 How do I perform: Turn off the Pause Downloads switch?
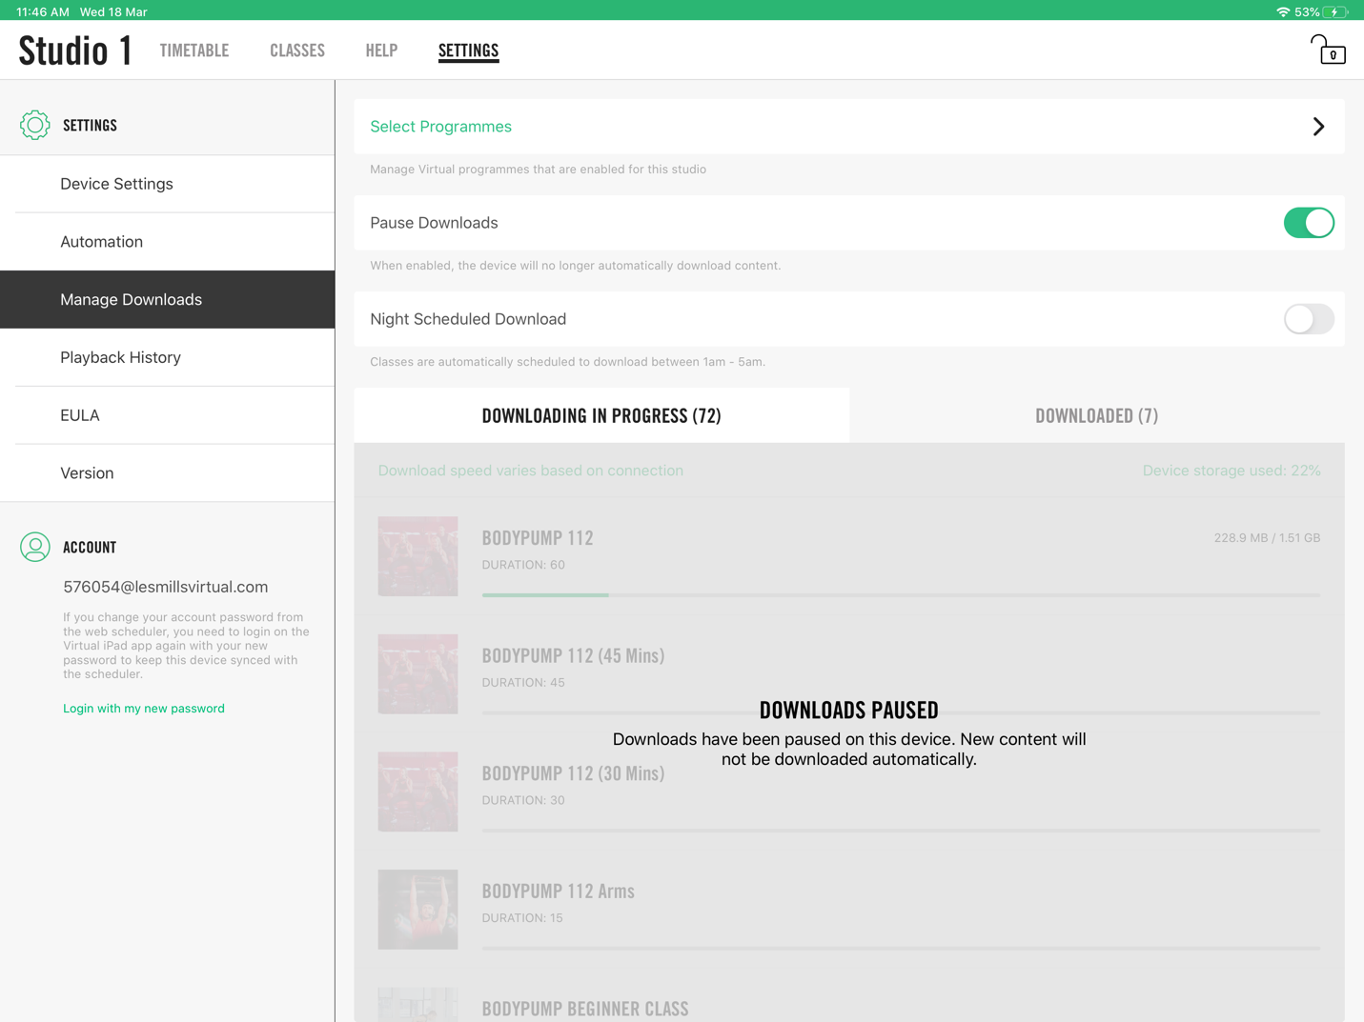pyautogui.click(x=1309, y=223)
